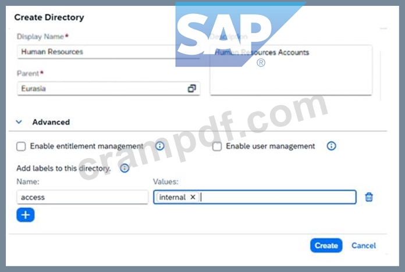Image resolution: width=405 pixels, height=272 pixels.
Task: Show info for Enable user management
Action: tap(331, 146)
